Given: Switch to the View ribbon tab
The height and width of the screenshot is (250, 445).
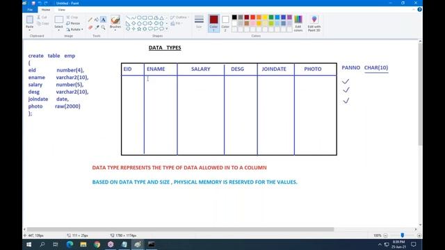Looking at the screenshot, I should pos(61,10).
